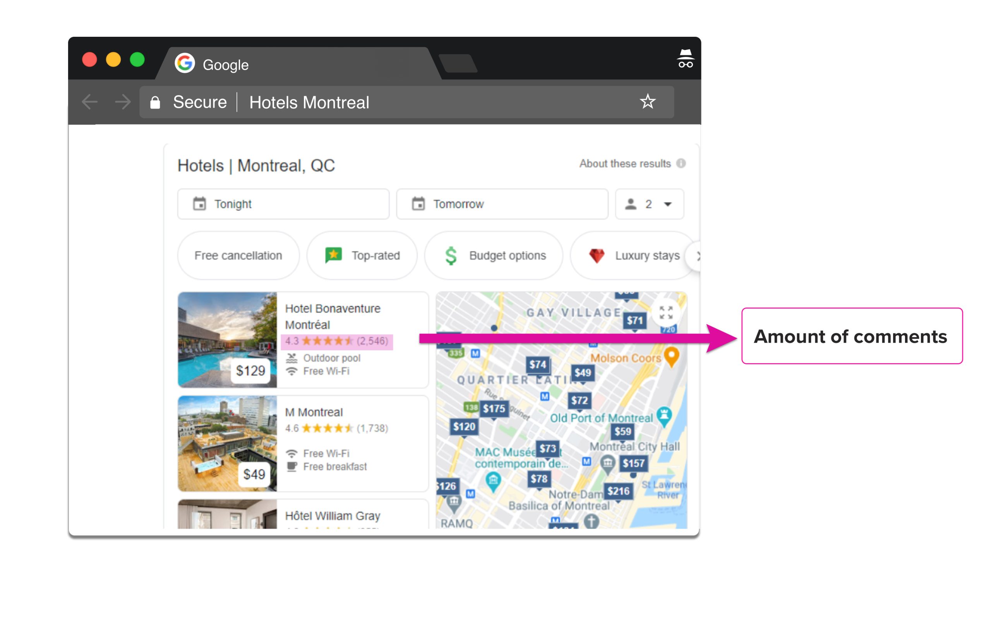Click the Hôtel William Gray title
Viewport: 991px width, 636px height.
pyautogui.click(x=333, y=516)
